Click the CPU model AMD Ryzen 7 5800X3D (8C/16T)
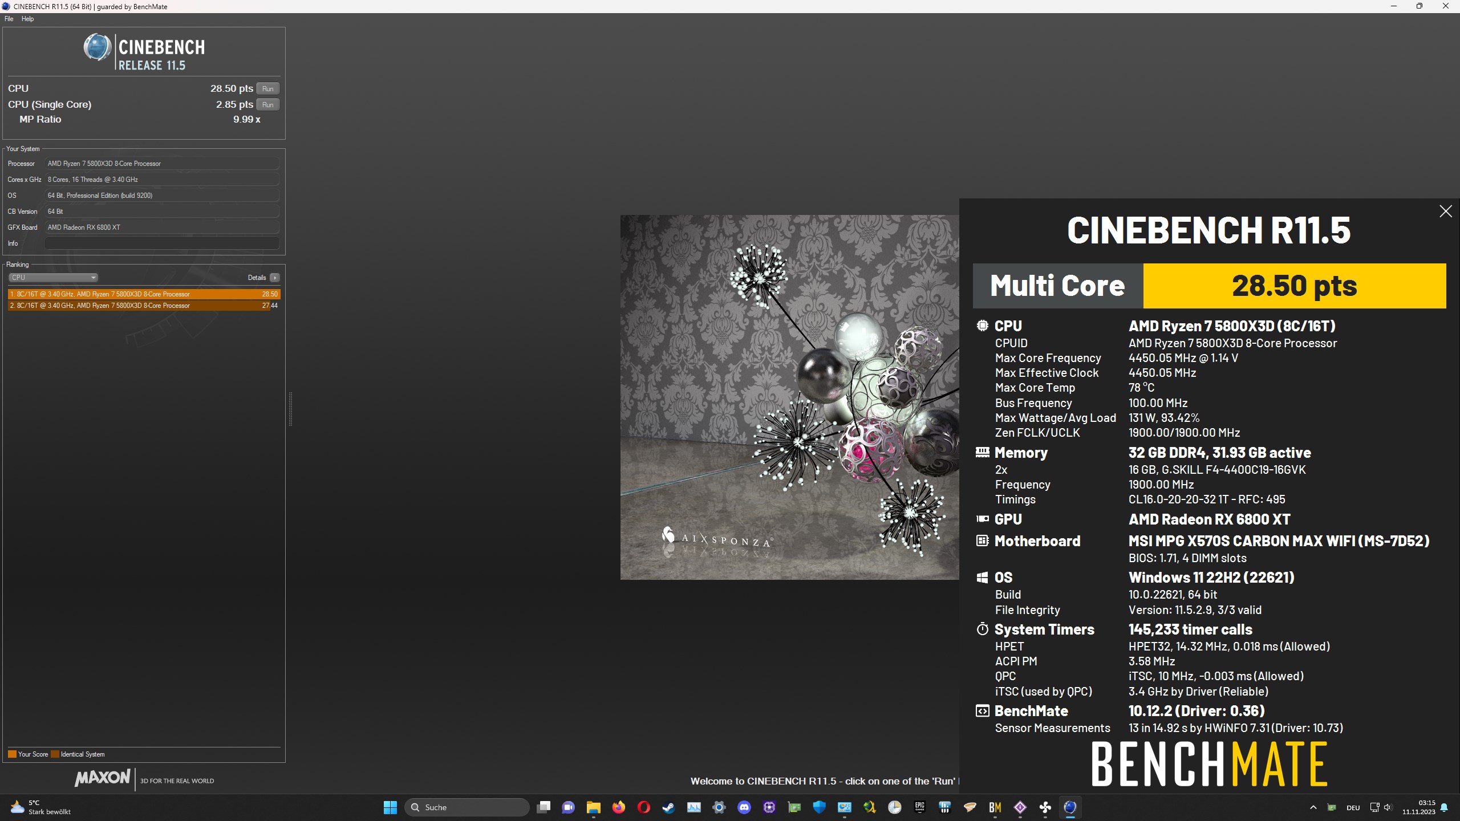The height and width of the screenshot is (821, 1460). [x=1232, y=326]
